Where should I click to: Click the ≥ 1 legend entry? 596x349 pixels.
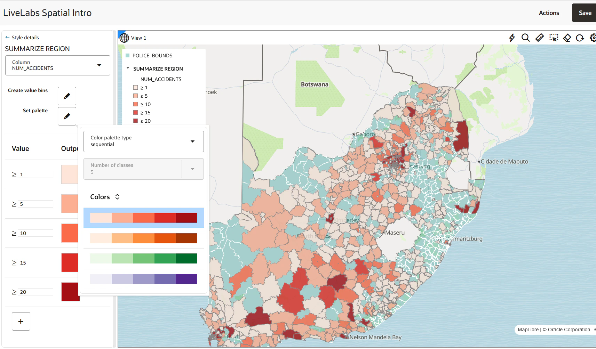point(141,88)
